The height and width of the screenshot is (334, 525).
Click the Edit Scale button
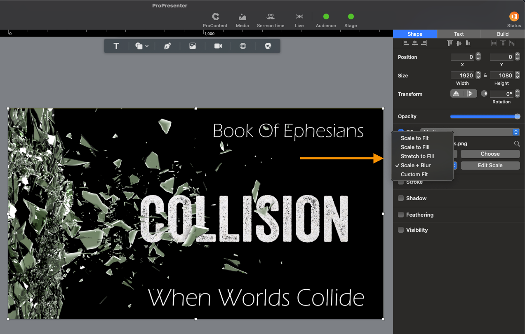tap(490, 165)
